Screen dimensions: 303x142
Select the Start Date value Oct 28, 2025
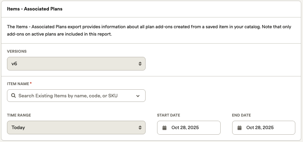(185, 128)
